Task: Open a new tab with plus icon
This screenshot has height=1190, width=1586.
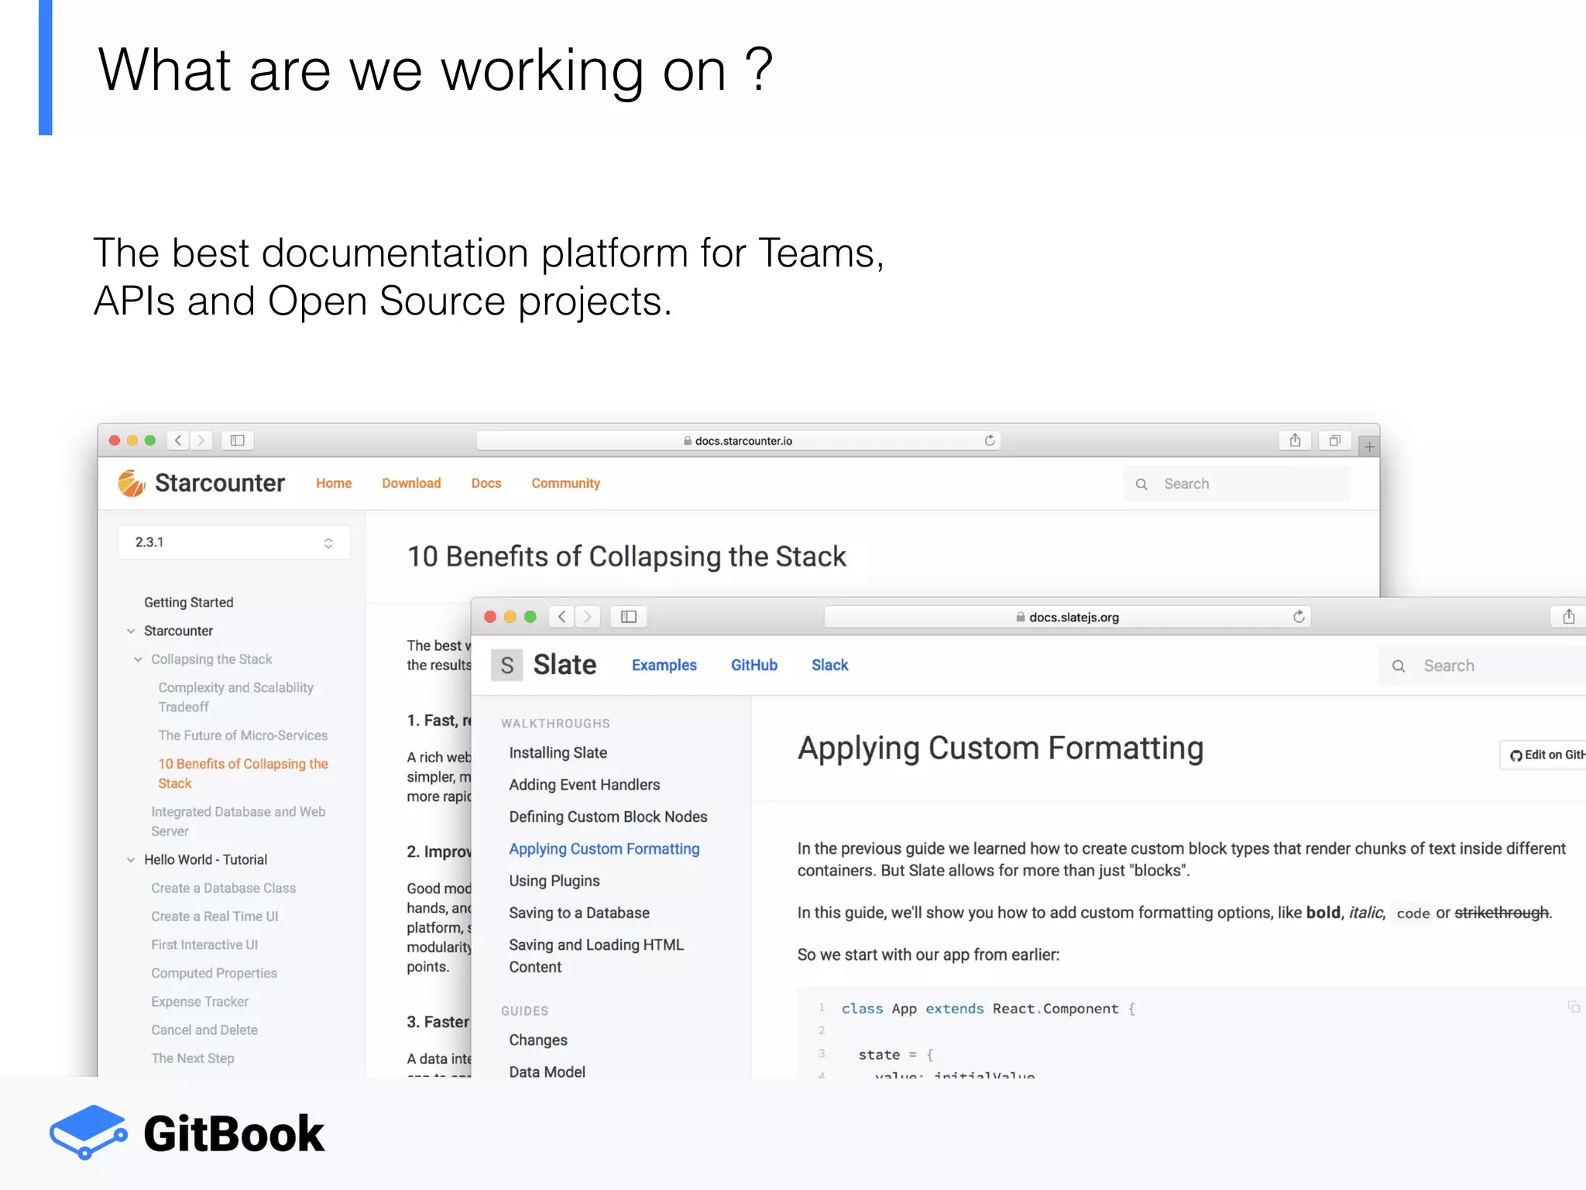Action: [1369, 447]
